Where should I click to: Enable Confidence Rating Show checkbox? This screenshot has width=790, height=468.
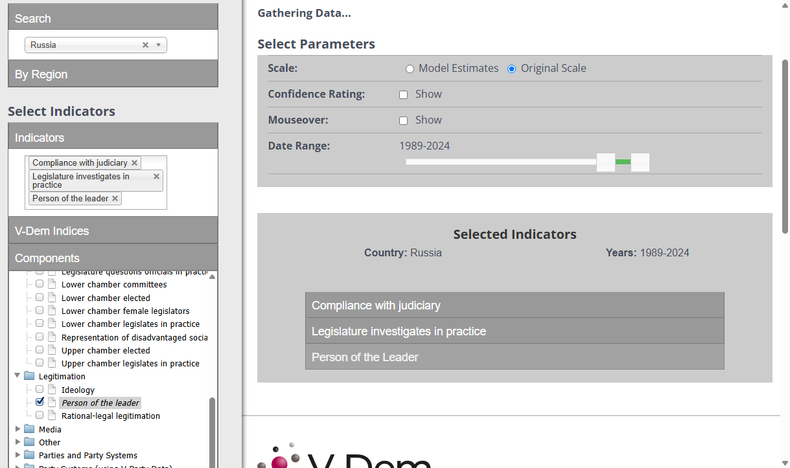[403, 95]
